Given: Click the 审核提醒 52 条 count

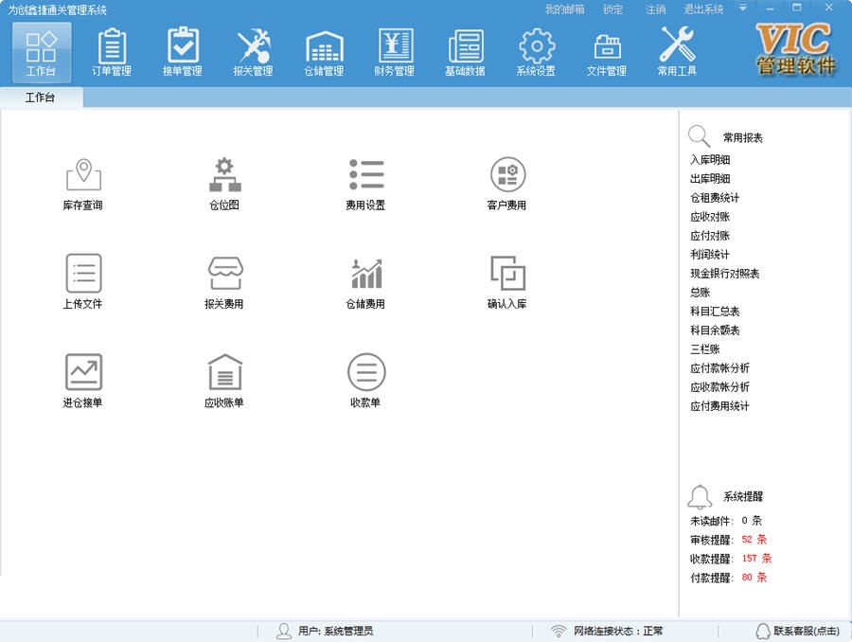Looking at the screenshot, I should pos(754,539).
